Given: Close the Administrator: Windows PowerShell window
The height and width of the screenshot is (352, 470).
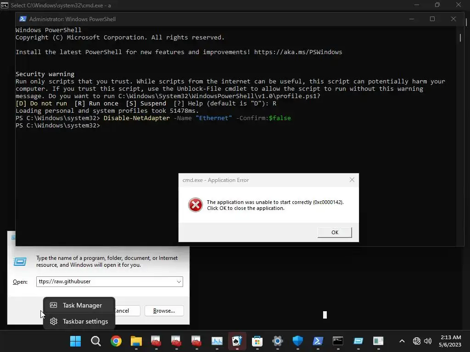Looking at the screenshot, I should point(453,19).
